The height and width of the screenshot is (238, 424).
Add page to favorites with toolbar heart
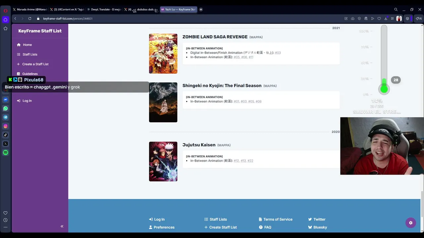379,19
